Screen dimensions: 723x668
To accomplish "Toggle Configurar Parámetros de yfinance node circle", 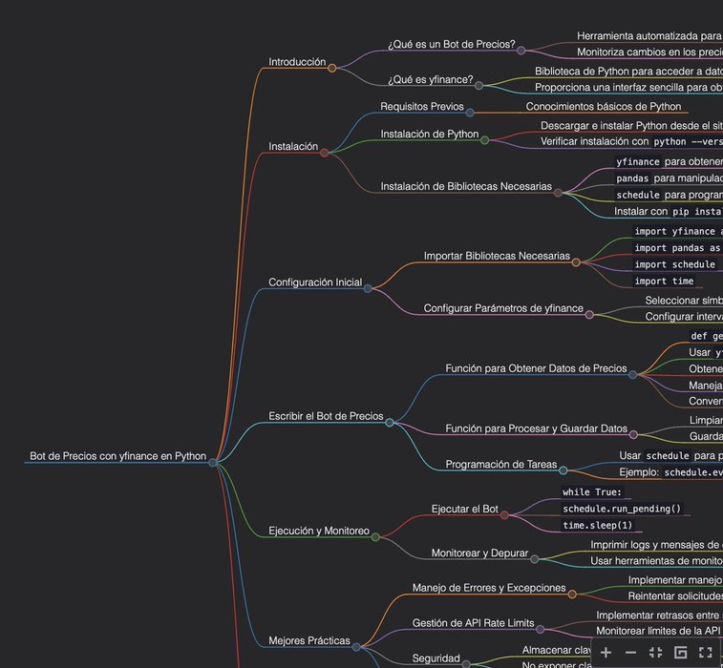I will (x=589, y=315).
